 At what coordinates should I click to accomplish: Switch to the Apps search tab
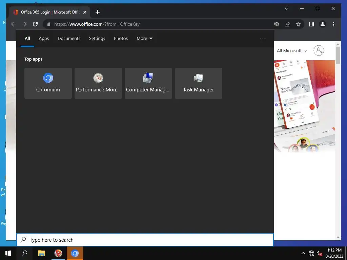point(44,39)
